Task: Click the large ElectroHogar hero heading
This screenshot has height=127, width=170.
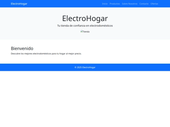Action: (85, 19)
